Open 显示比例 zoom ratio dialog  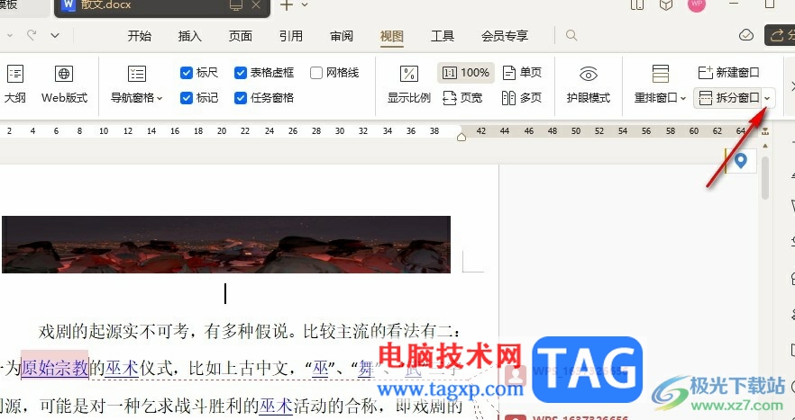[x=408, y=84]
